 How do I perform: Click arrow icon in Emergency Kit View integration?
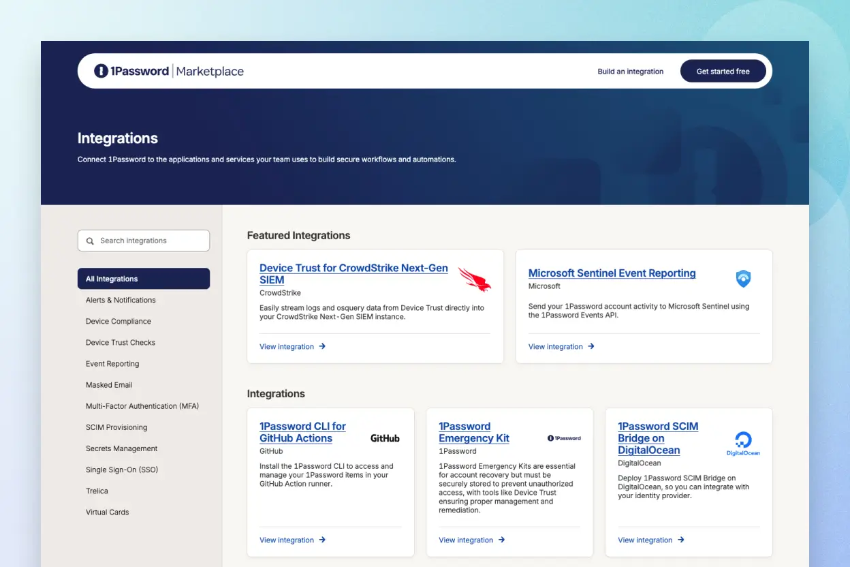(x=501, y=540)
